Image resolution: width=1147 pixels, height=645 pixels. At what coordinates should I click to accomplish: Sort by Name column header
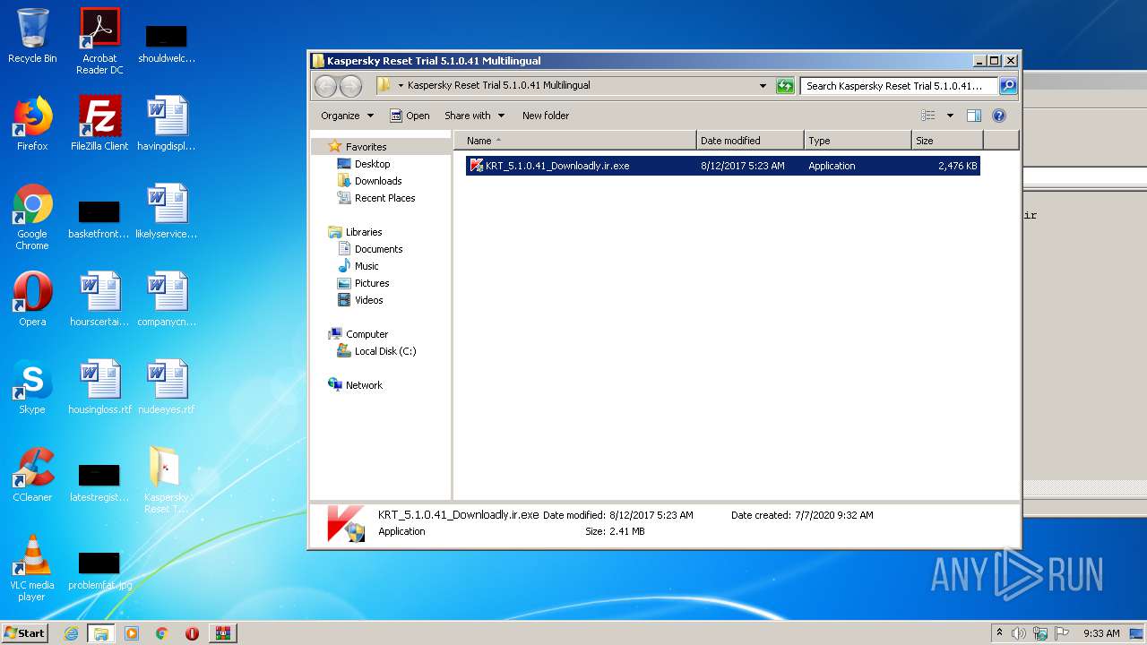pyautogui.click(x=574, y=141)
